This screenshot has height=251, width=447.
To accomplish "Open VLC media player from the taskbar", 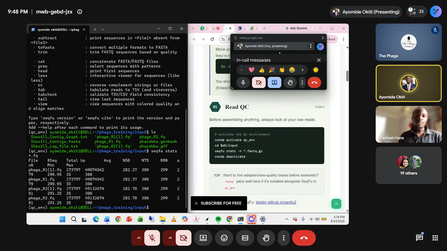I will coord(174,219).
